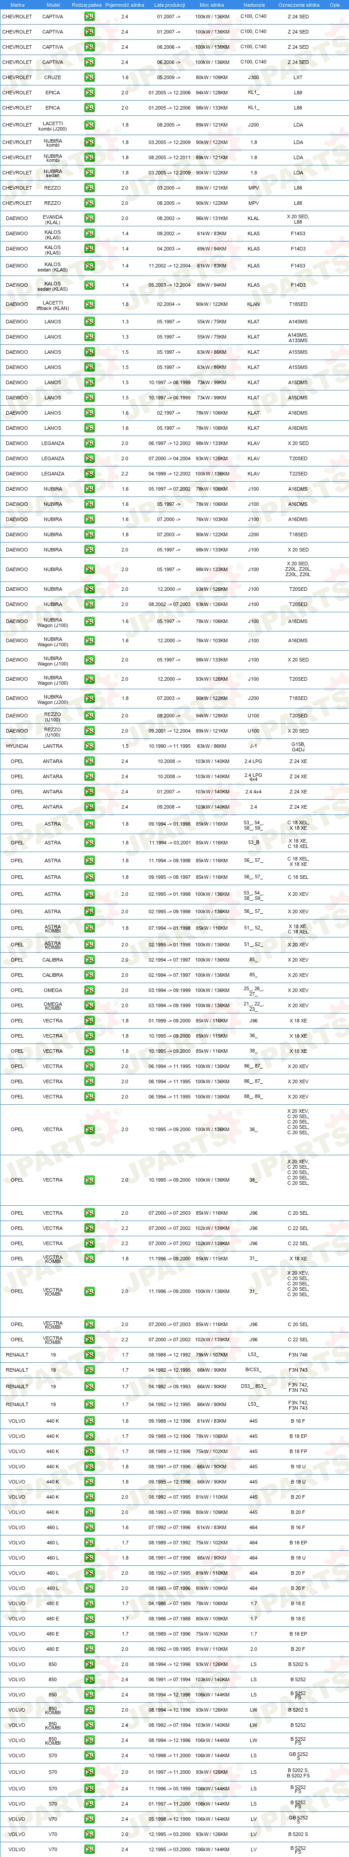Click fuel icon in DAEWOO LACETTI liftback (KLAN) row

tap(89, 304)
